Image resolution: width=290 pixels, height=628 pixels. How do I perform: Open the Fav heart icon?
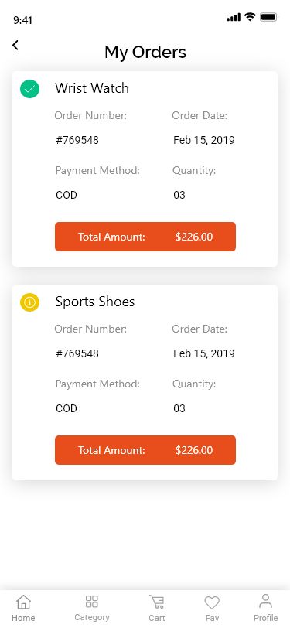212,602
